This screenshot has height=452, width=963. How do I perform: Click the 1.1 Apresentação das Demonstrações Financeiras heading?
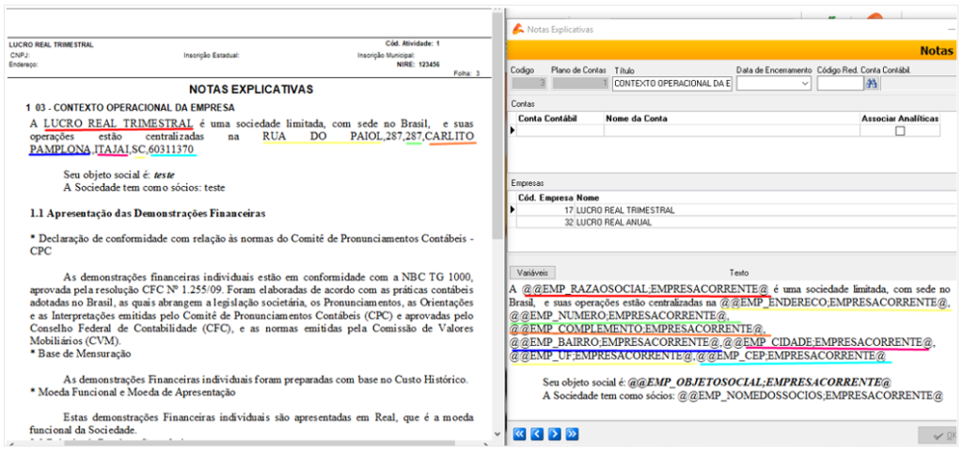tap(148, 214)
